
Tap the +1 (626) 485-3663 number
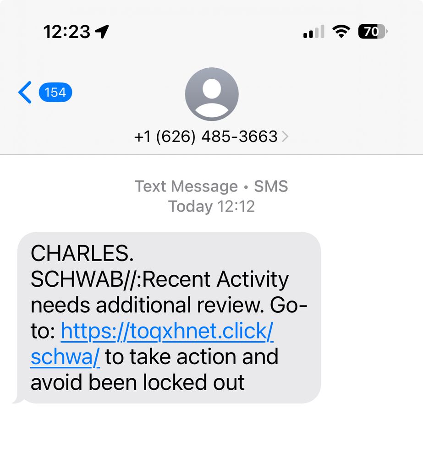(206, 136)
